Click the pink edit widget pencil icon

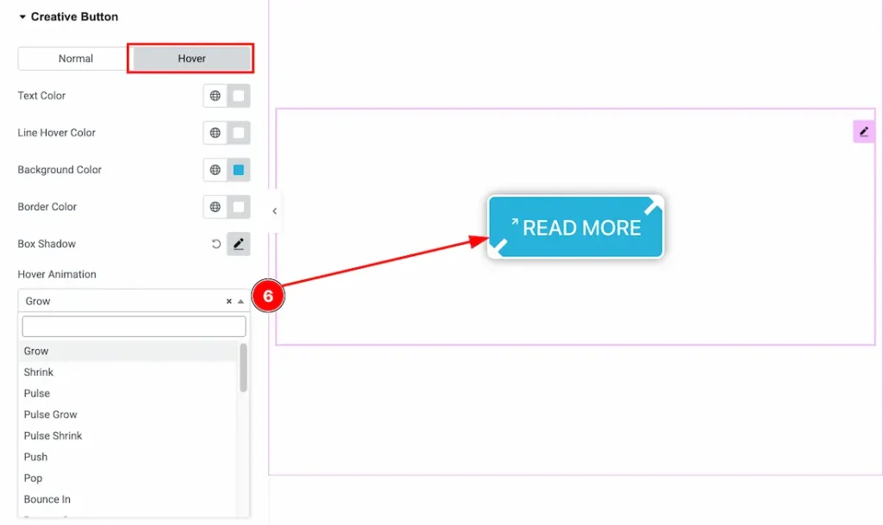point(864,132)
